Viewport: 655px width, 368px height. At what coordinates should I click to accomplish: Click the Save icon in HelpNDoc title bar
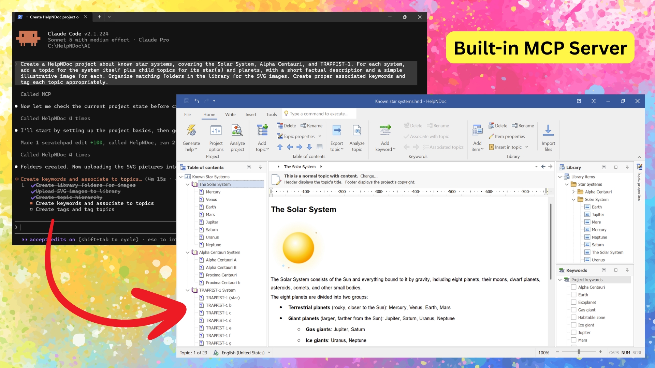(187, 101)
